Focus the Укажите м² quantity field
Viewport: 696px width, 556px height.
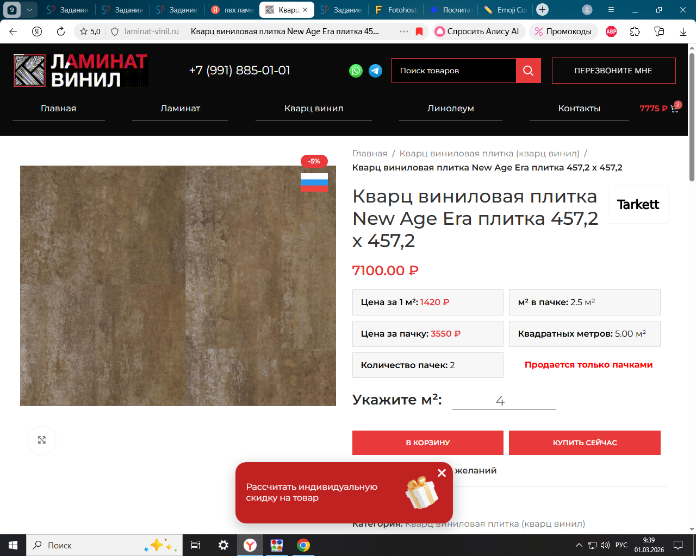[504, 401]
